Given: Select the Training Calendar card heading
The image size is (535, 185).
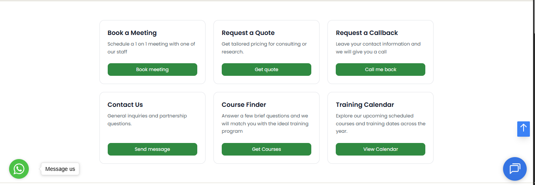Looking at the screenshot, I should [365, 105].
